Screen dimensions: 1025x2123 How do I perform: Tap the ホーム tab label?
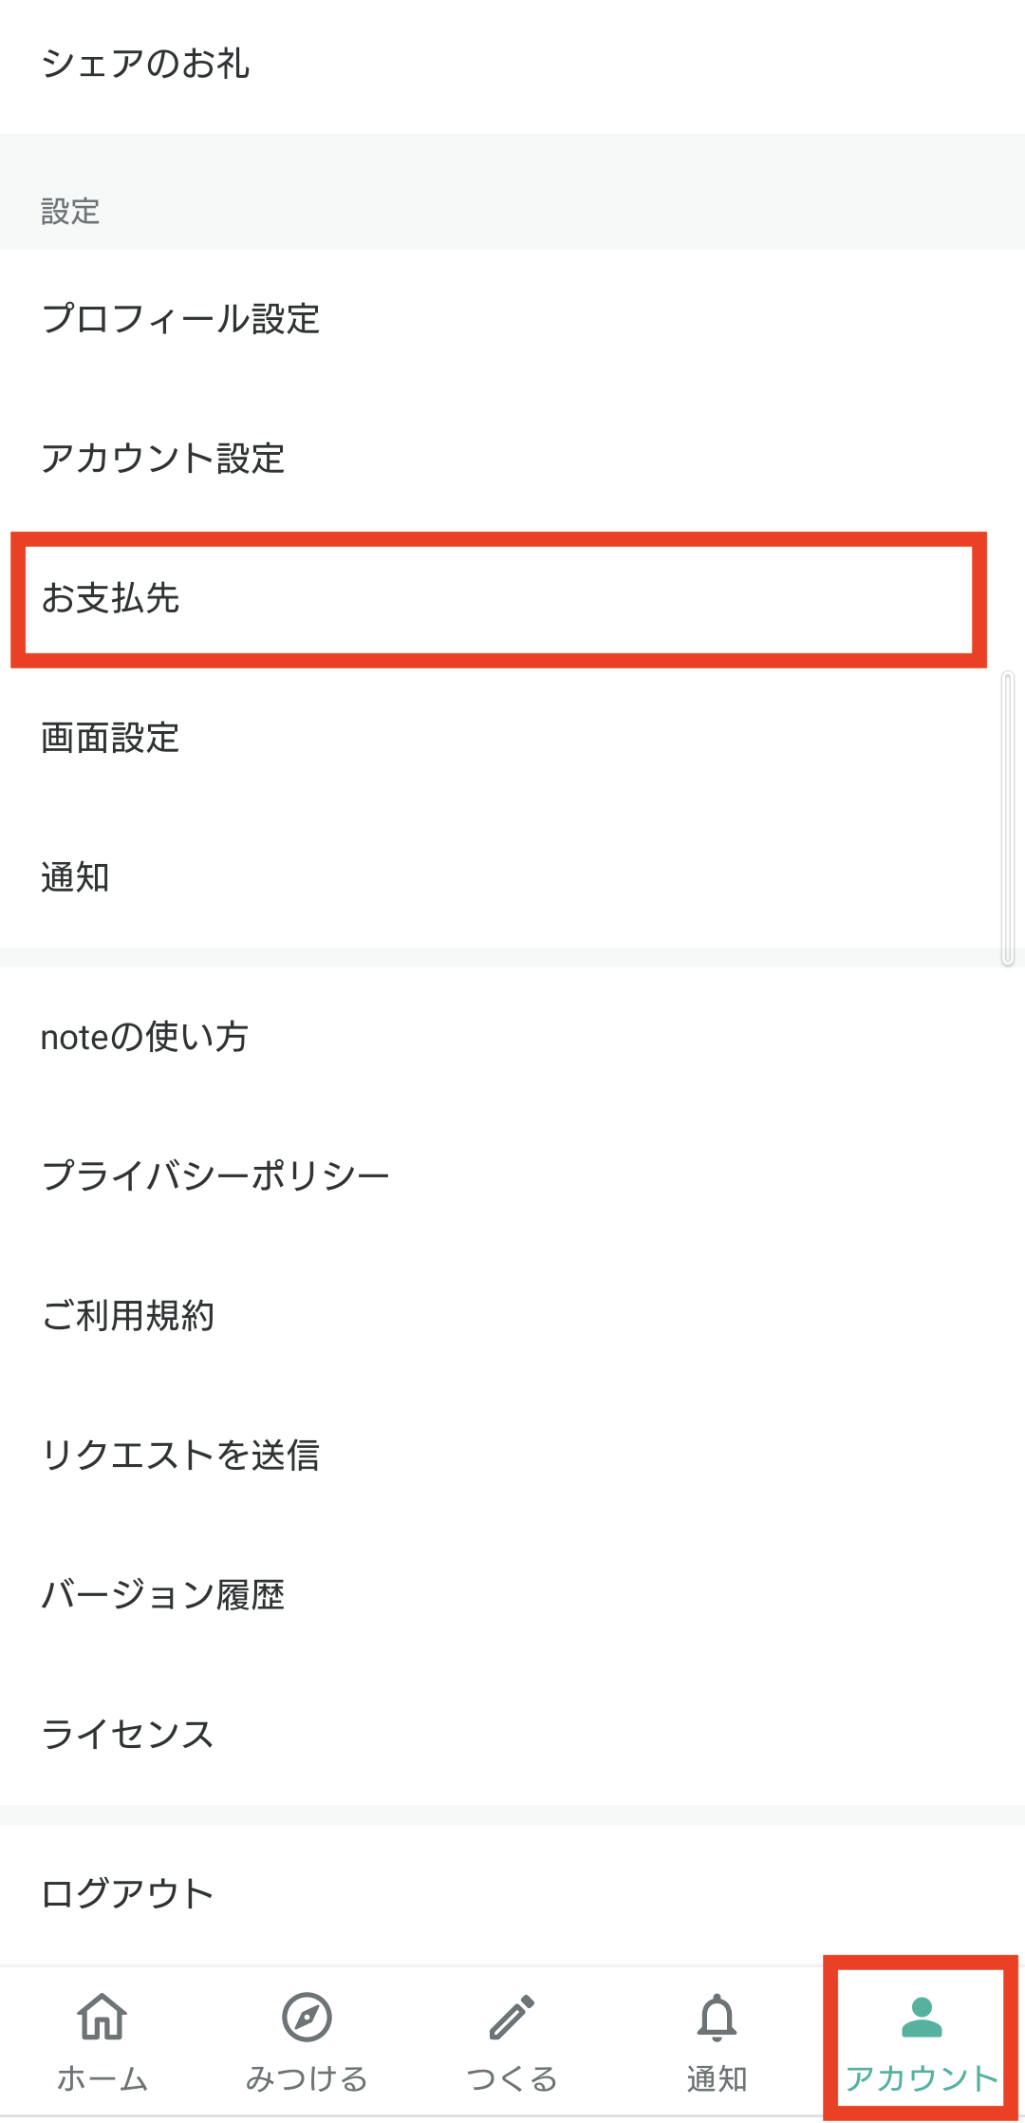pyautogui.click(x=102, y=2078)
